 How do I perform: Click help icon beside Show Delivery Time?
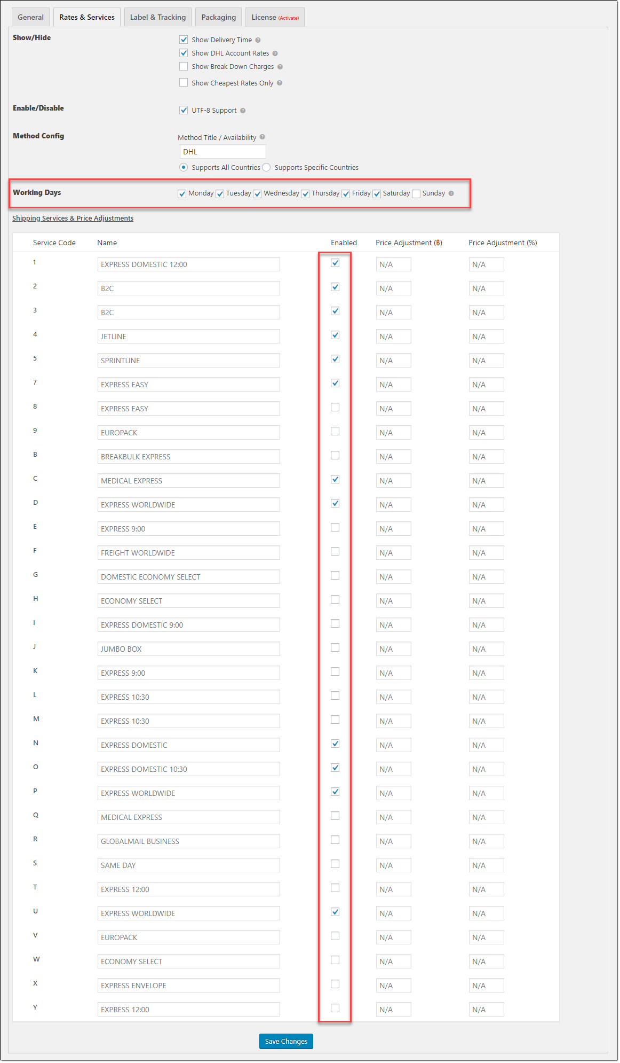point(258,40)
